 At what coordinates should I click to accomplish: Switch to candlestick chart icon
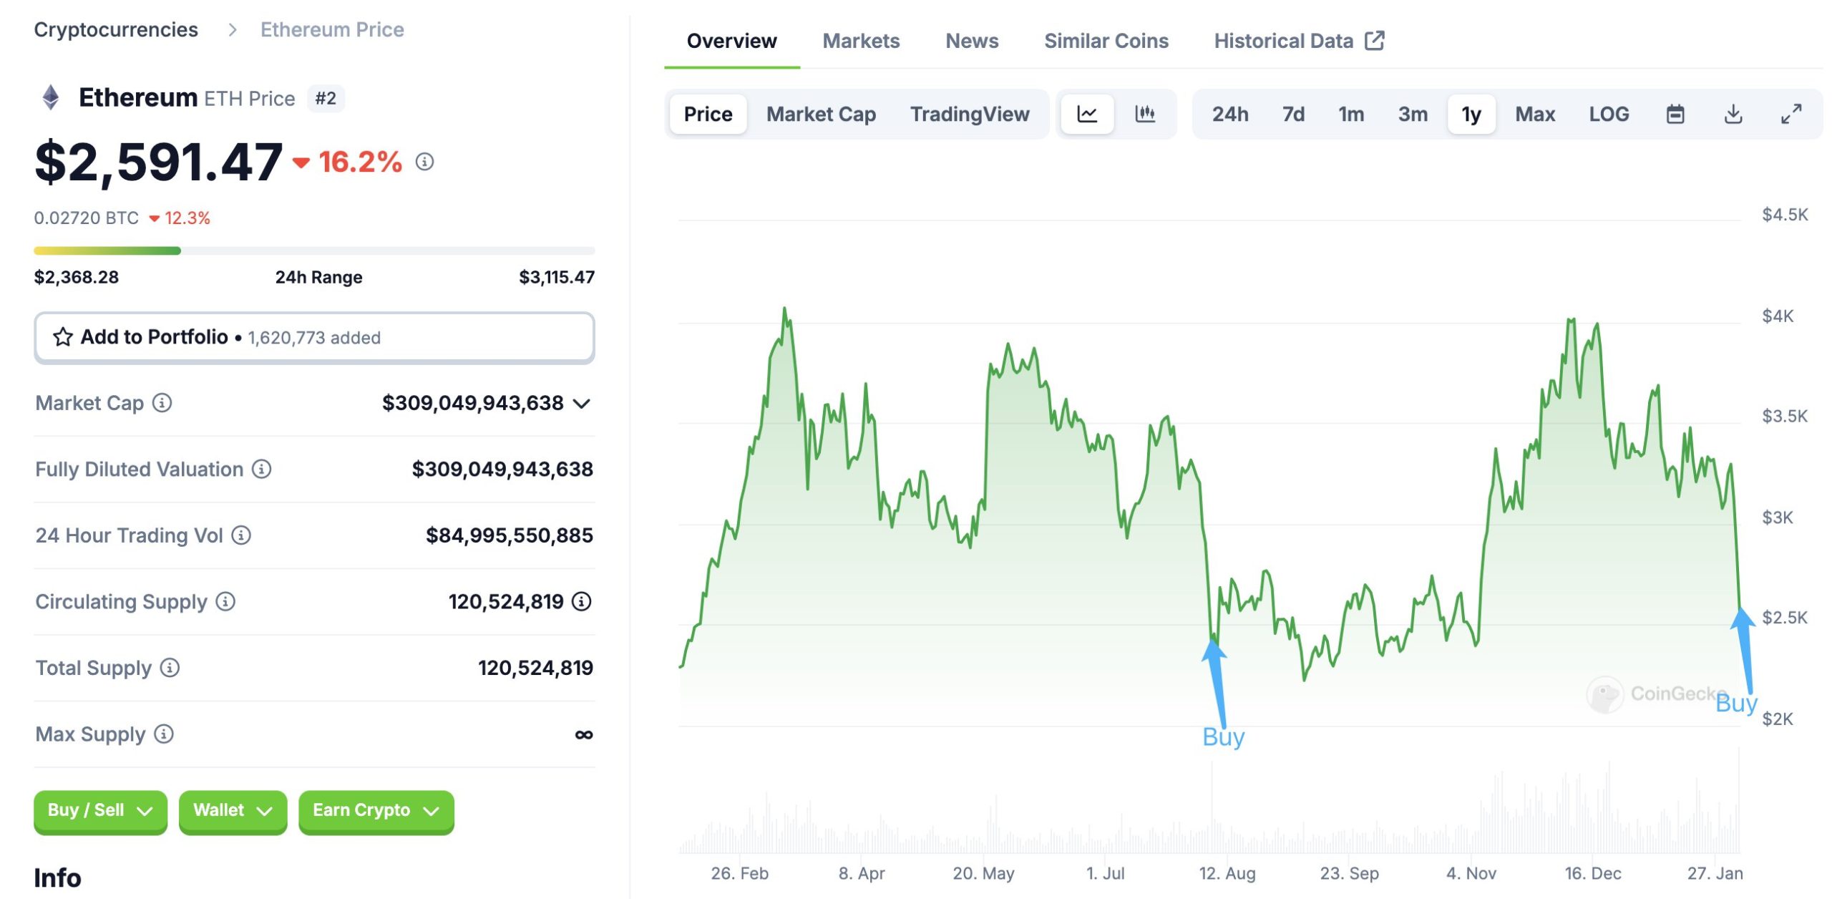pyautogui.click(x=1144, y=114)
